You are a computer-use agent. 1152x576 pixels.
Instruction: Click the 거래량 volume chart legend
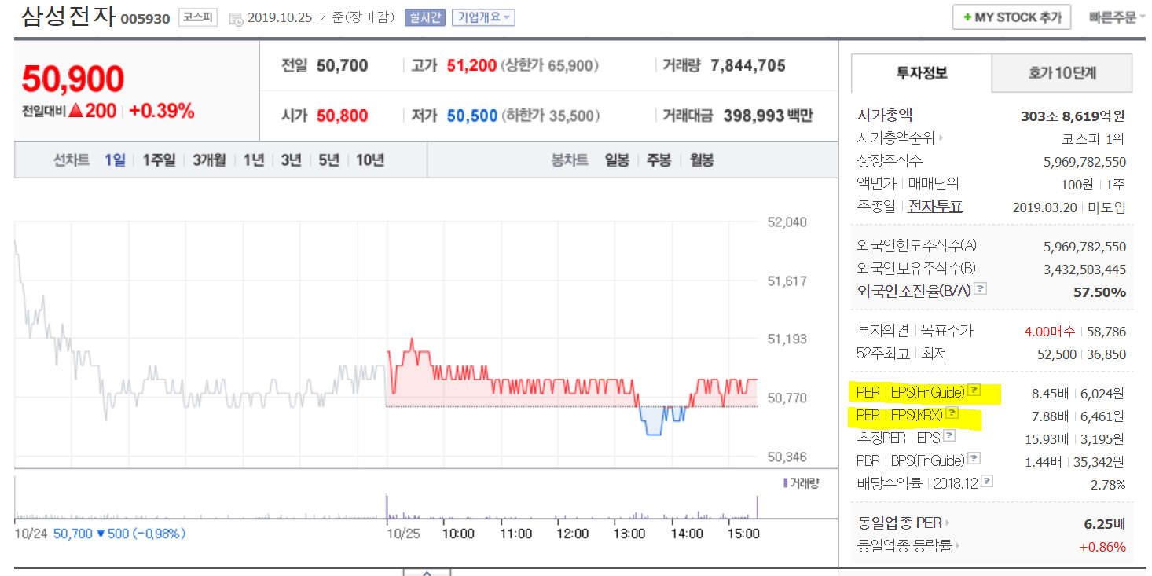coord(801,483)
